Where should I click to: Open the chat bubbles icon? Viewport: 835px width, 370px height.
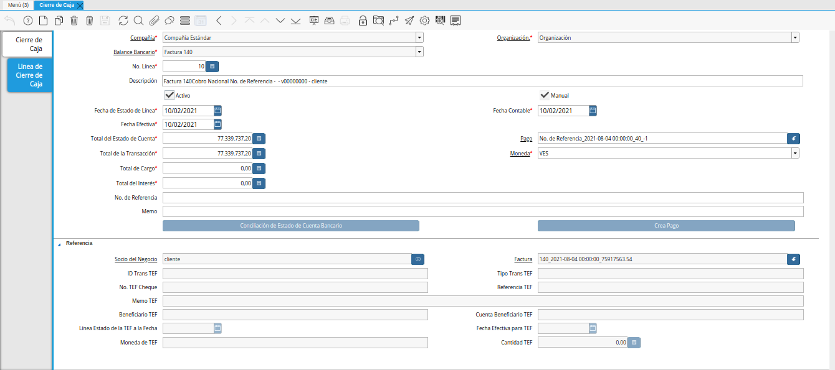pyautogui.click(x=169, y=21)
